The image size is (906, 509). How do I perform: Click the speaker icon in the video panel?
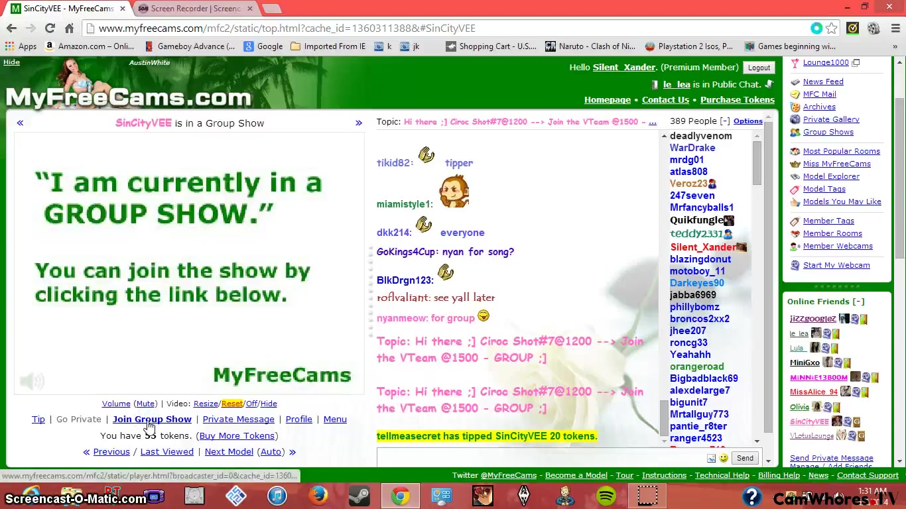(x=31, y=380)
